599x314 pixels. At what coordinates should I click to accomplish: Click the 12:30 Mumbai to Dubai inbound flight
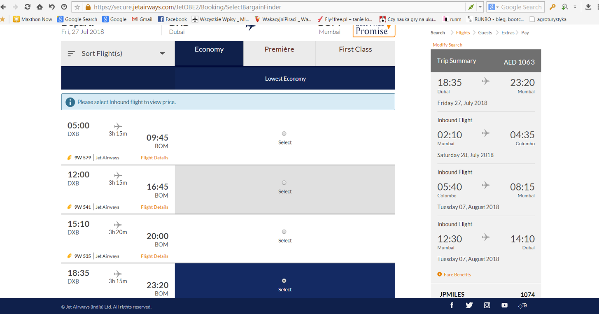pos(486,242)
